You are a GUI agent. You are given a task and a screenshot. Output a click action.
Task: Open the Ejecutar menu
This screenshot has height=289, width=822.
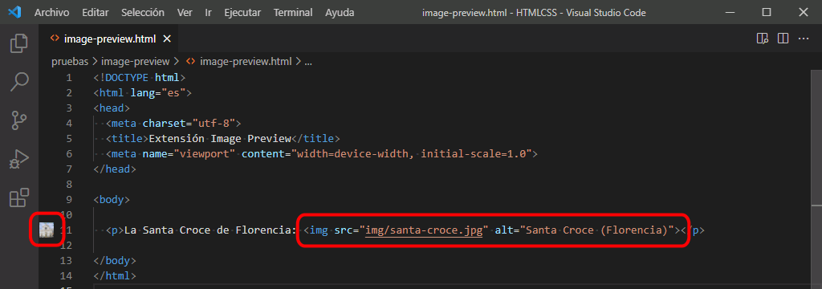242,12
